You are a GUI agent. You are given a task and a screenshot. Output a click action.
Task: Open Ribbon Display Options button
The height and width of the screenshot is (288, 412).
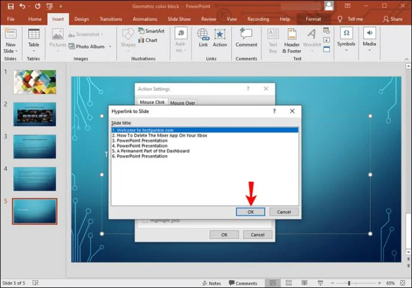[x=348, y=5]
